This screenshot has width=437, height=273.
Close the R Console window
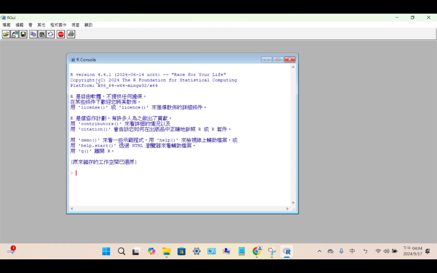pos(290,60)
